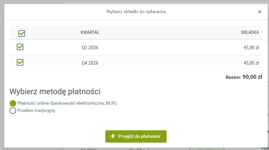Click the Q2 2026 quarter cell

coord(90,48)
